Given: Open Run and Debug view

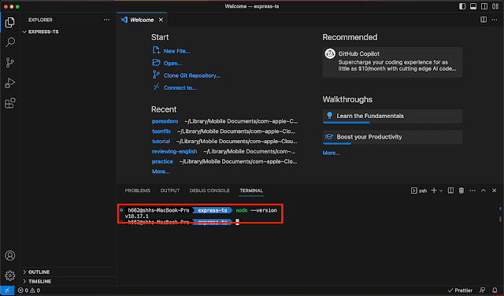Looking at the screenshot, I should 10,83.
